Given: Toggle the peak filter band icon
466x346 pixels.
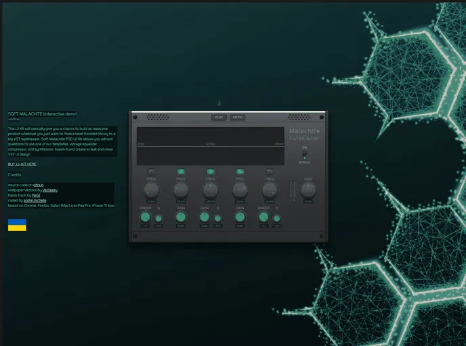Looking at the screenshot, I should [211, 172].
